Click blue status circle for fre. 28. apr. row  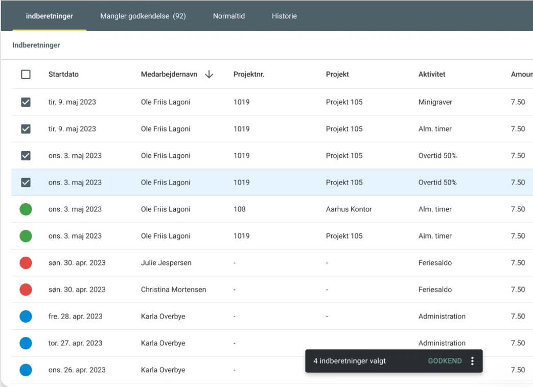pos(26,317)
